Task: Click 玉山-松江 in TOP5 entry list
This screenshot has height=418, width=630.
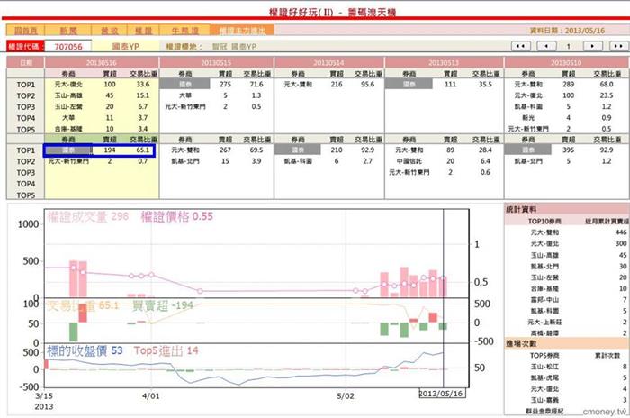Action: click(544, 367)
